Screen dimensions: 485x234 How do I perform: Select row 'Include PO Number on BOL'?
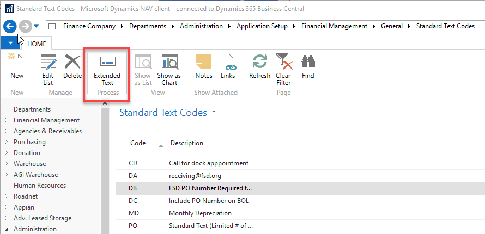coord(300,201)
